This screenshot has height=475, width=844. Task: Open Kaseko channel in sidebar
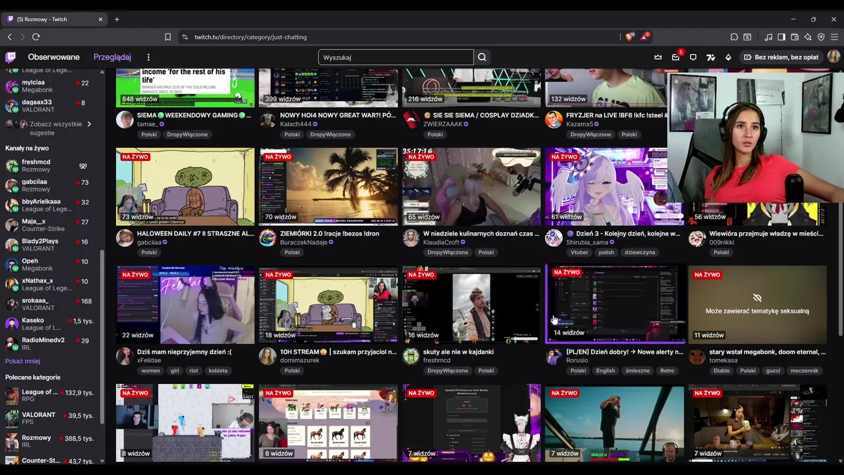coord(51,324)
